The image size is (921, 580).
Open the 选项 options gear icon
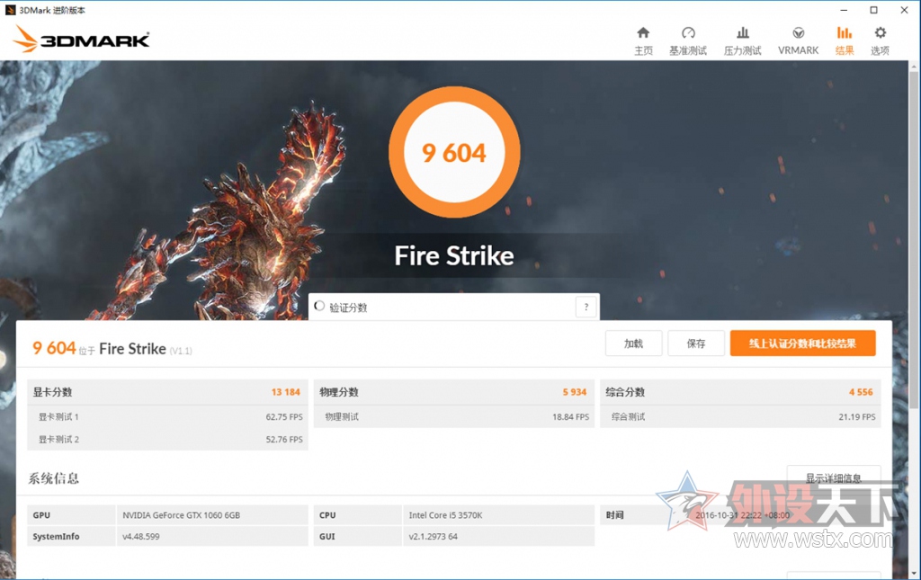point(880,33)
